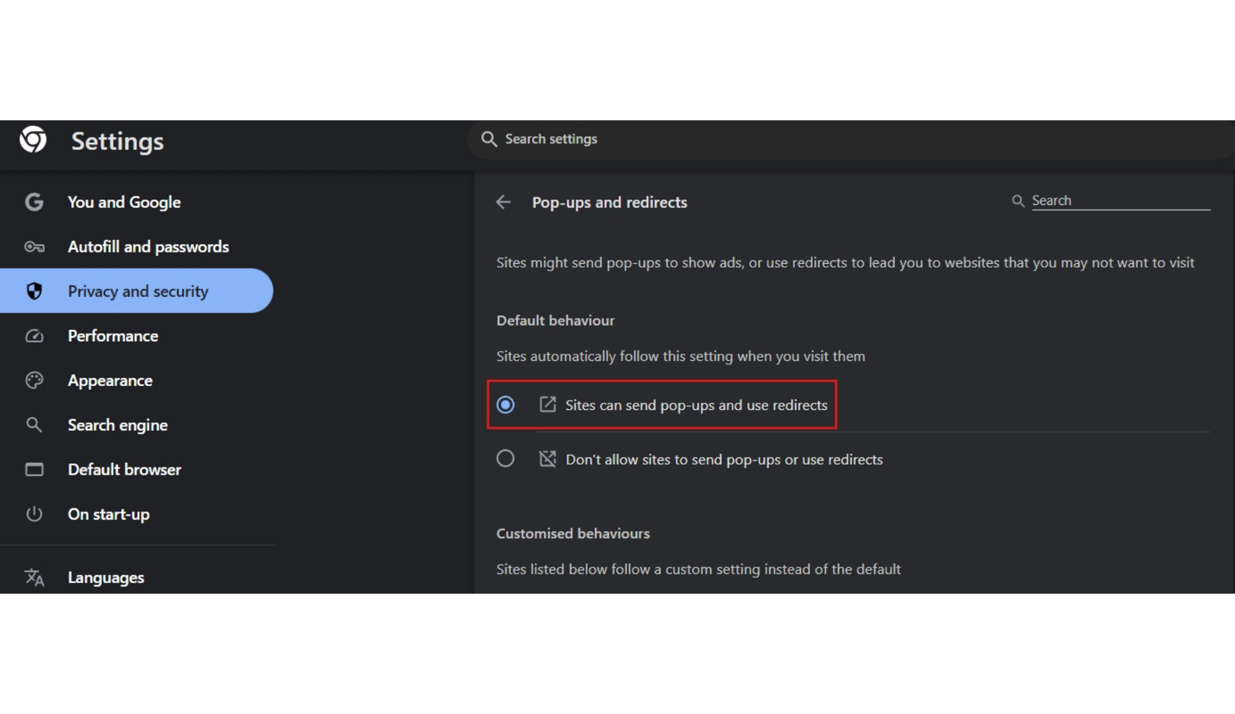Viewport: 1235px width, 714px height.
Task: Click the open-in-new pop-up allowed icon
Action: [547, 404]
